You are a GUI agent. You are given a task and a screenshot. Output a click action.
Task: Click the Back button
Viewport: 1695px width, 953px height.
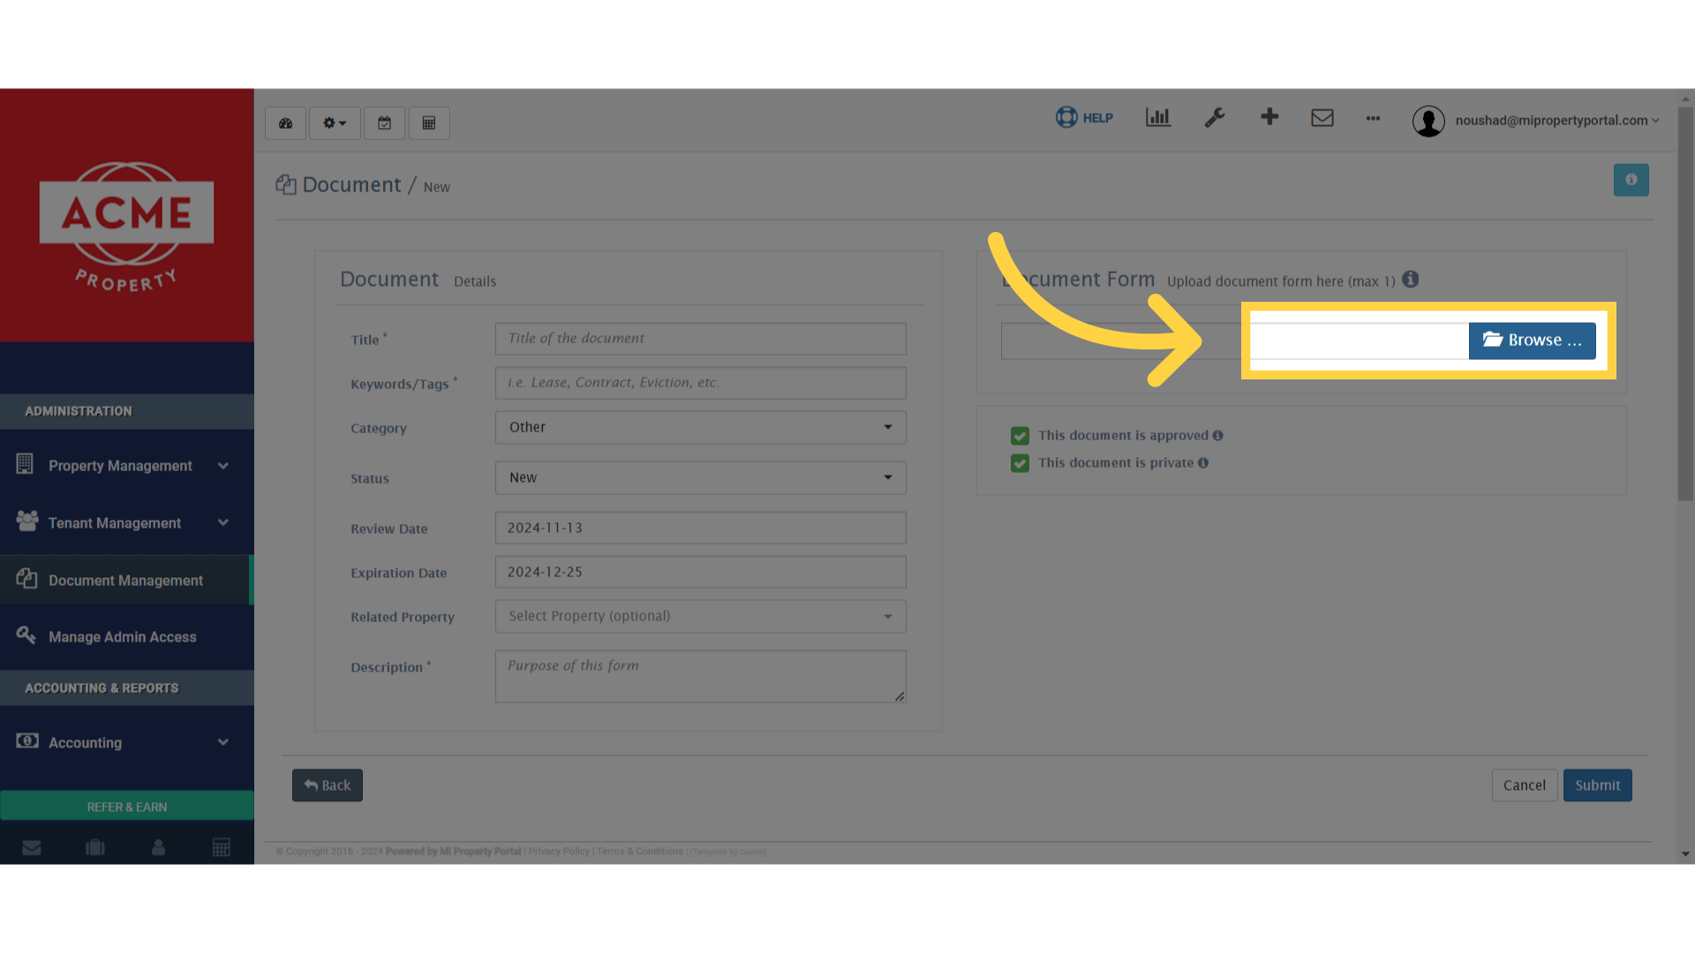[328, 785]
